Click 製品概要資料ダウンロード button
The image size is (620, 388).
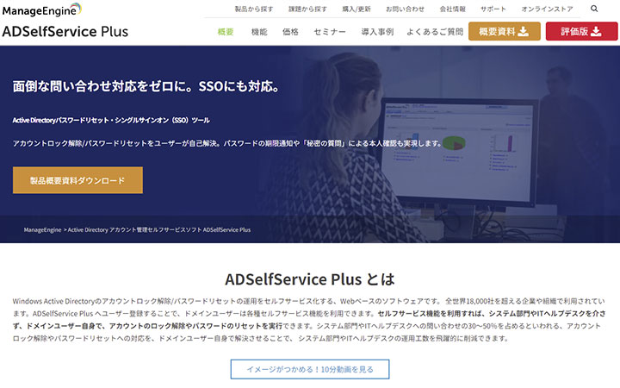point(77,180)
